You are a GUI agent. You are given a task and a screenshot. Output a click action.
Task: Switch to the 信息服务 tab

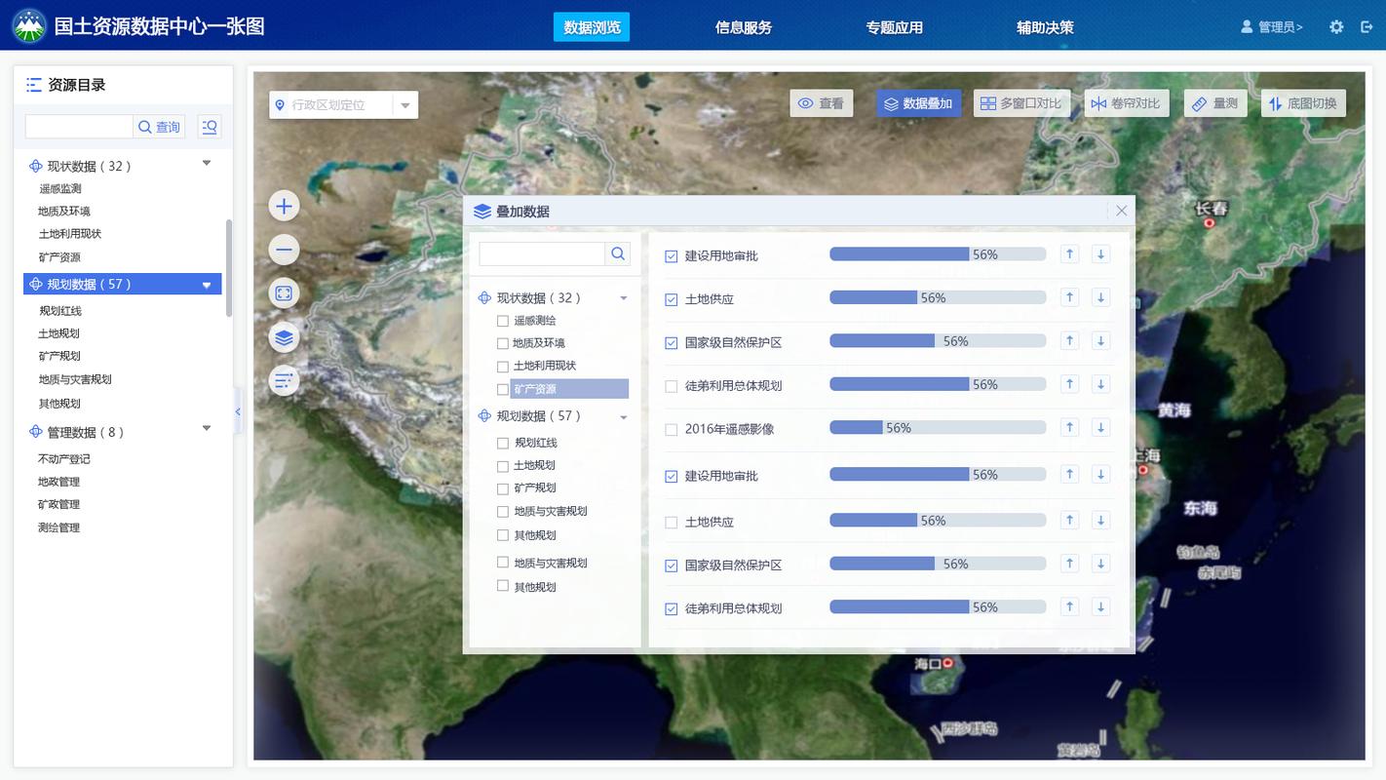click(x=743, y=27)
